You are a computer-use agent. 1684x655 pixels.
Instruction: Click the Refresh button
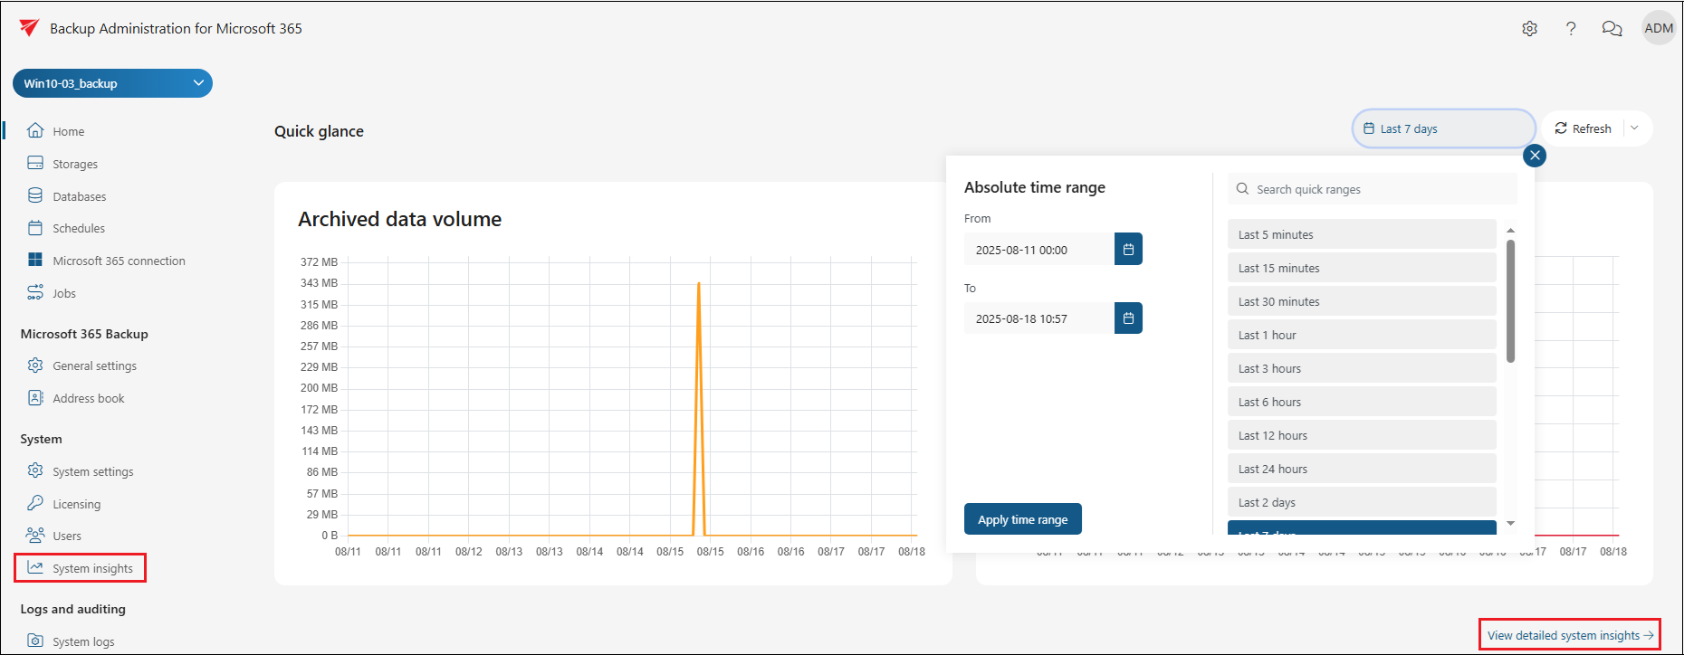pyautogui.click(x=1584, y=128)
